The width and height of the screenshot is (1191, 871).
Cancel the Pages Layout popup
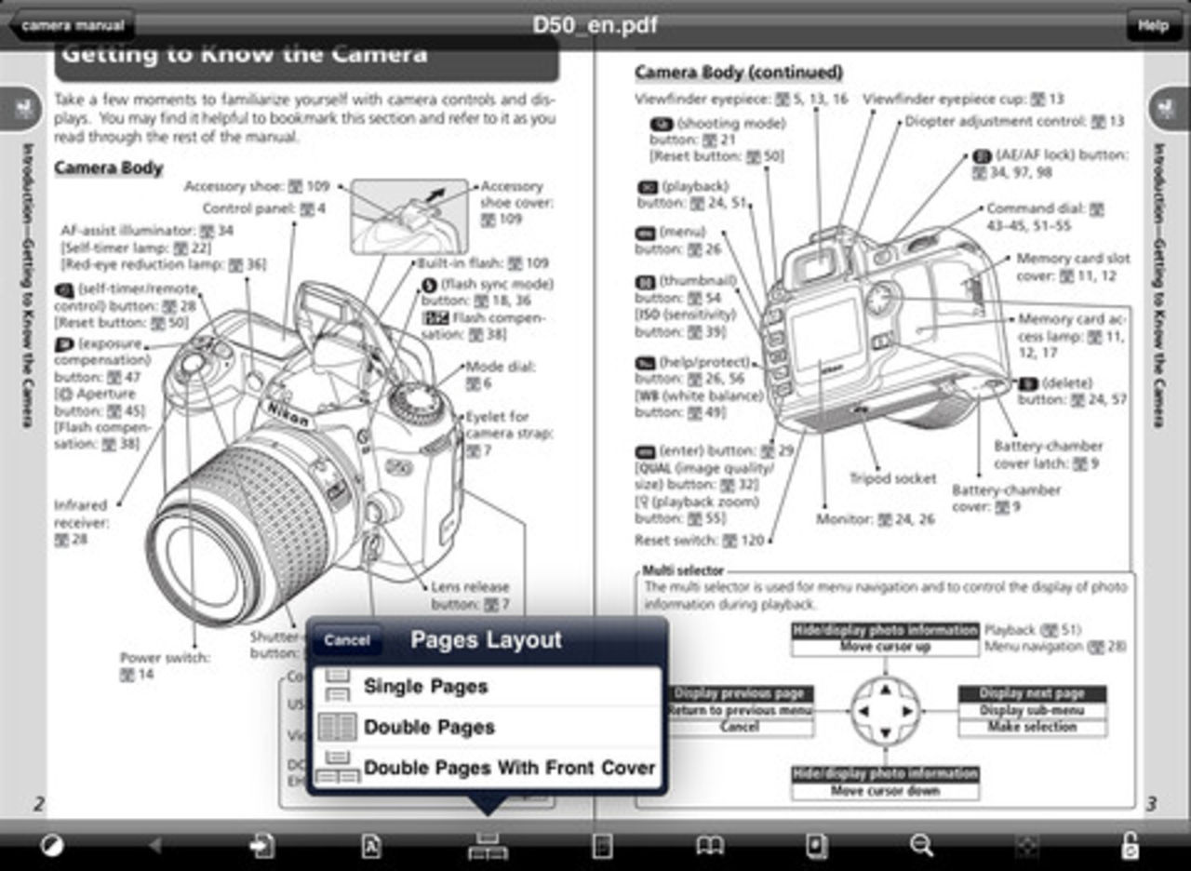pyautogui.click(x=347, y=640)
